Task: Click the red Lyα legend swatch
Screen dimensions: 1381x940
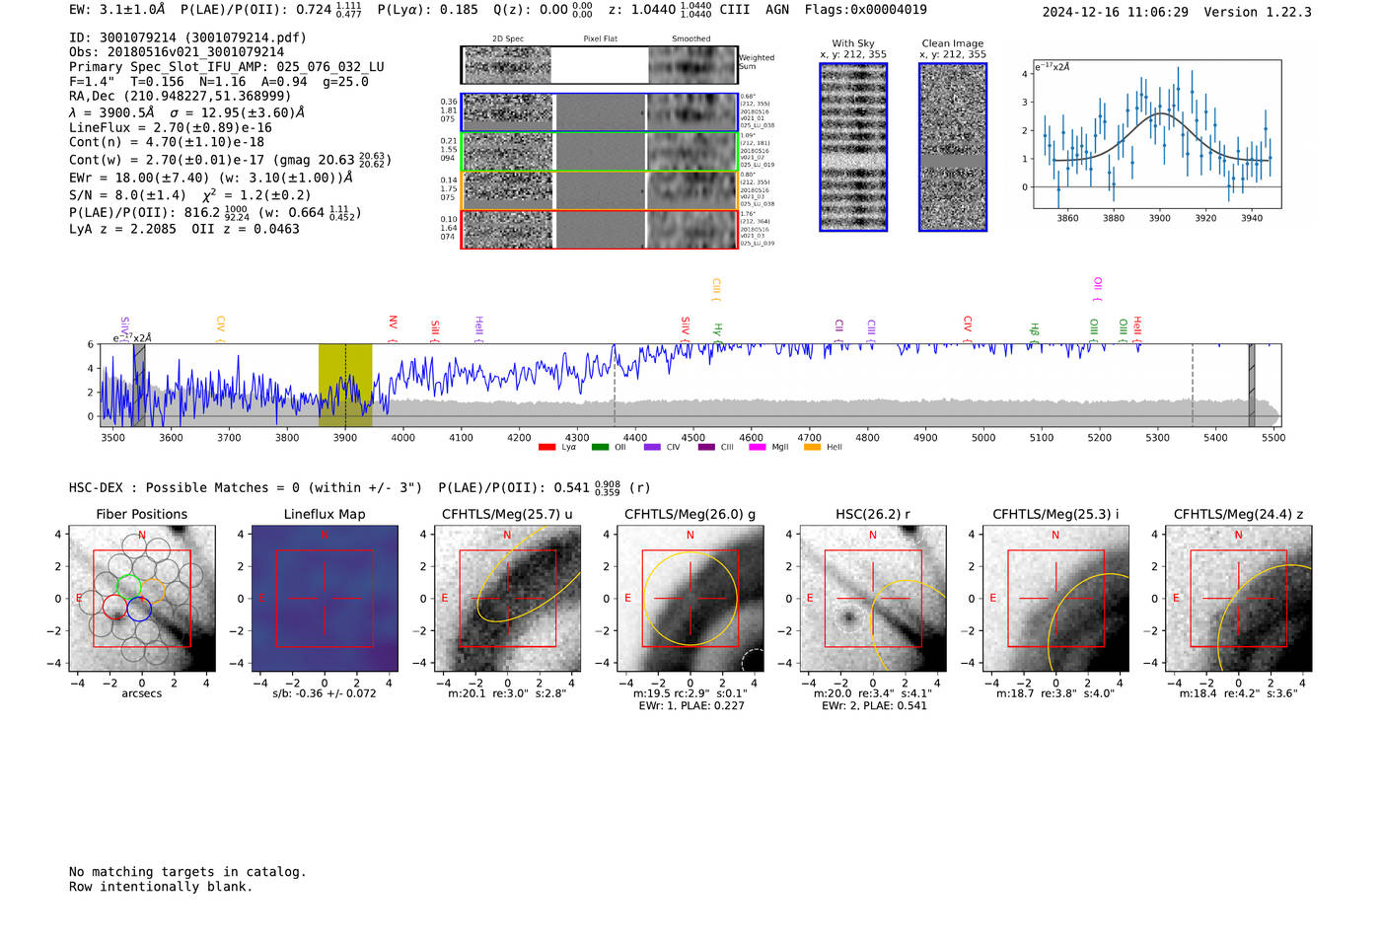Action: tap(547, 448)
